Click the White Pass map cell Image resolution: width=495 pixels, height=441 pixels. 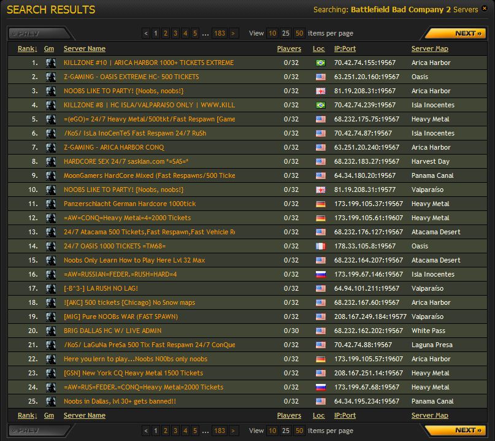pyautogui.click(x=428, y=331)
